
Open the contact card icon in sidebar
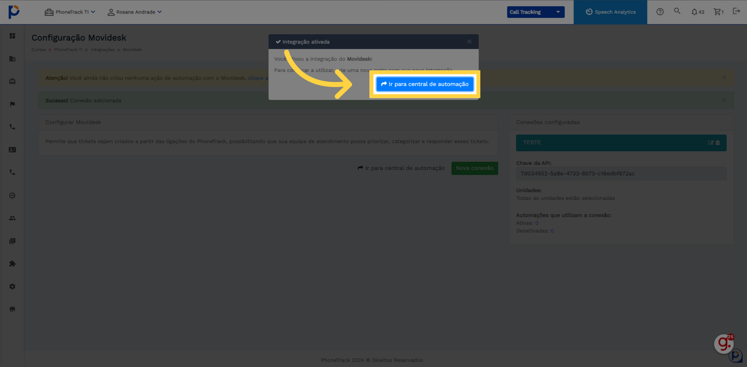click(x=12, y=150)
